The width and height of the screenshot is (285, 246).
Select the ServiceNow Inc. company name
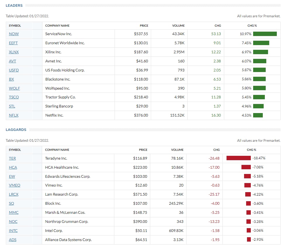[58, 34]
